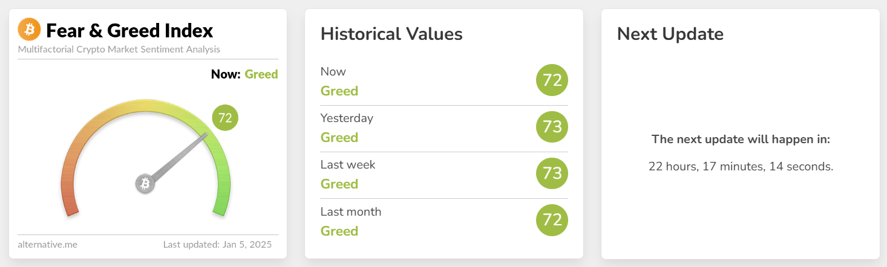Click the Historical Values heading
The width and height of the screenshot is (887, 267).
coord(391,34)
